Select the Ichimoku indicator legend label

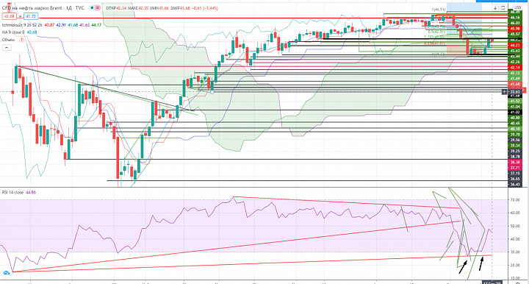(22, 25)
